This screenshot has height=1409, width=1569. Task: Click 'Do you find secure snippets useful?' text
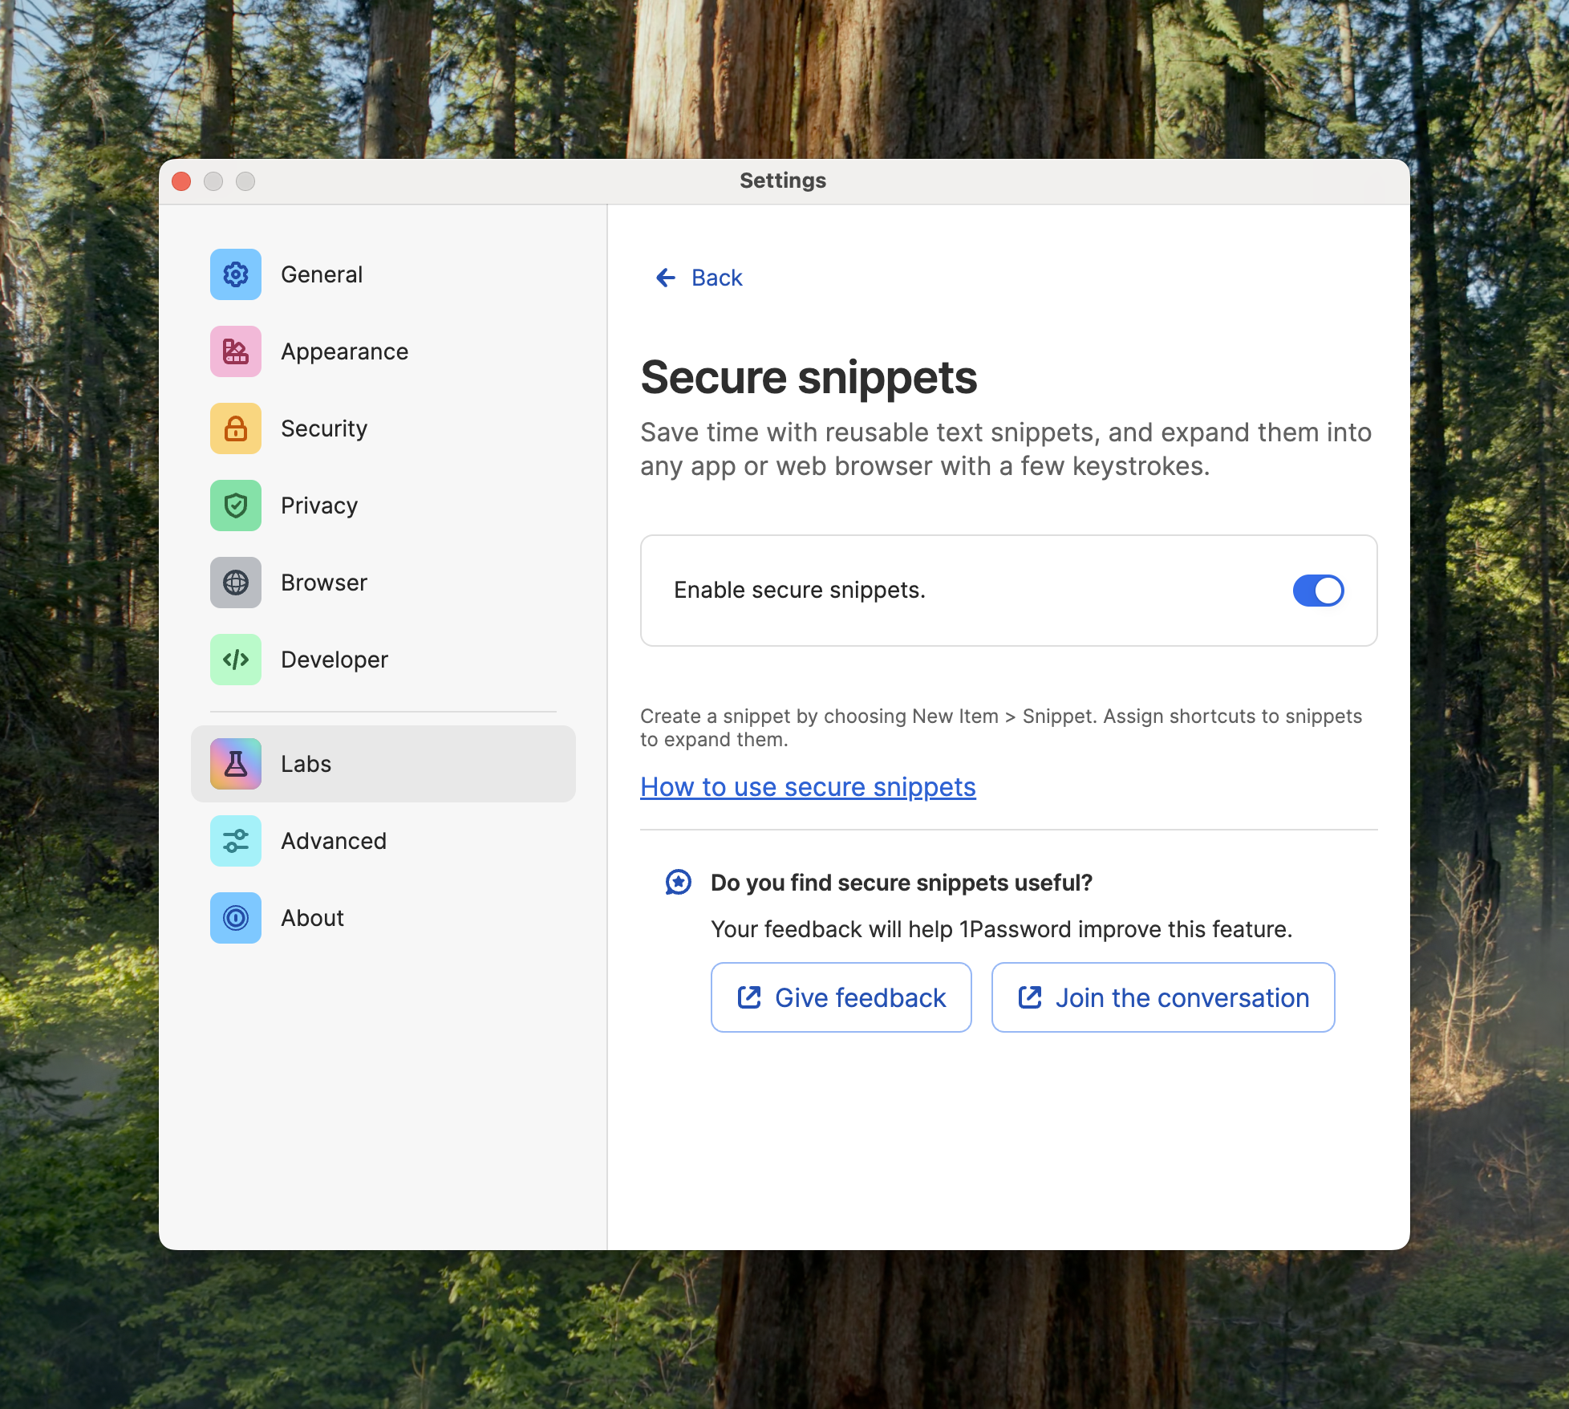coord(902,883)
